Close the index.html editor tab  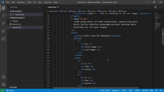click(58, 7)
